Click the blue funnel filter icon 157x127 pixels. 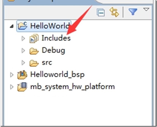[133, 12]
